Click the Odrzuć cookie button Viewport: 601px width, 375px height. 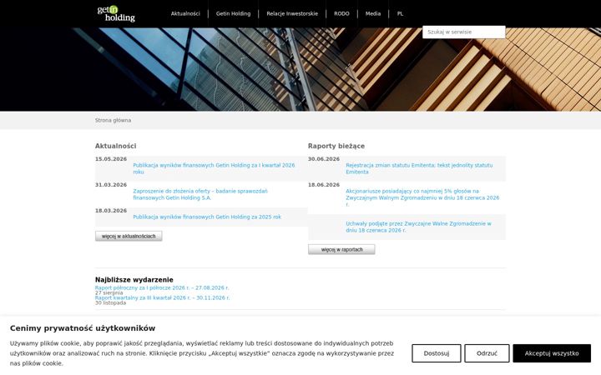point(487,353)
